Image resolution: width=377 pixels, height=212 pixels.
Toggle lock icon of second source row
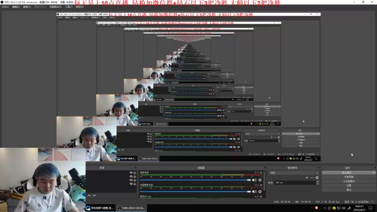(135, 176)
